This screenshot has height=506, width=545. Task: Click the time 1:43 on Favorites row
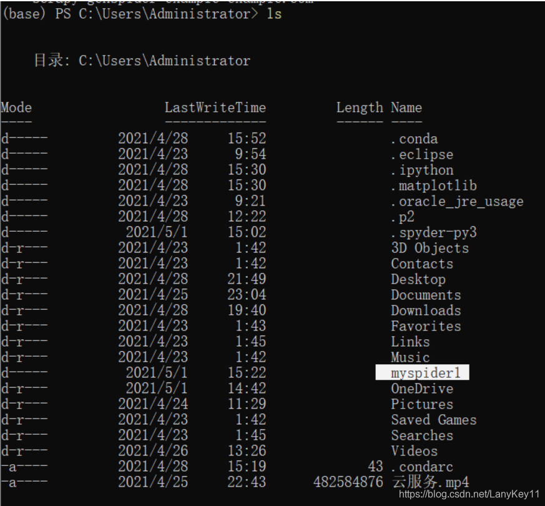tap(250, 326)
